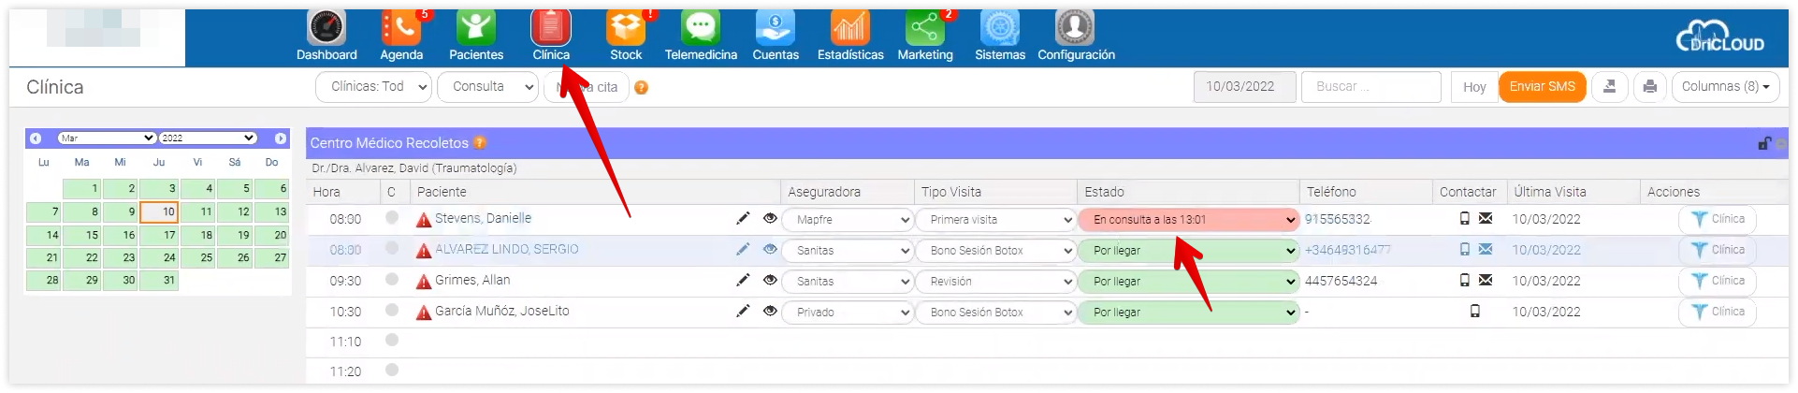The width and height of the screenshot is (1798, 393).
Task: View Stevens, Danielle details with eye icon
Action: pos(770,219)
